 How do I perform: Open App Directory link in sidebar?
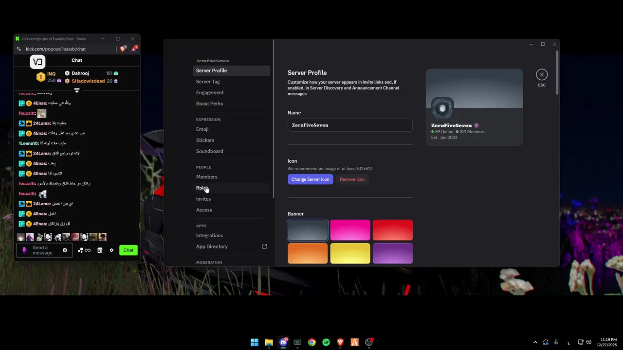232,246
